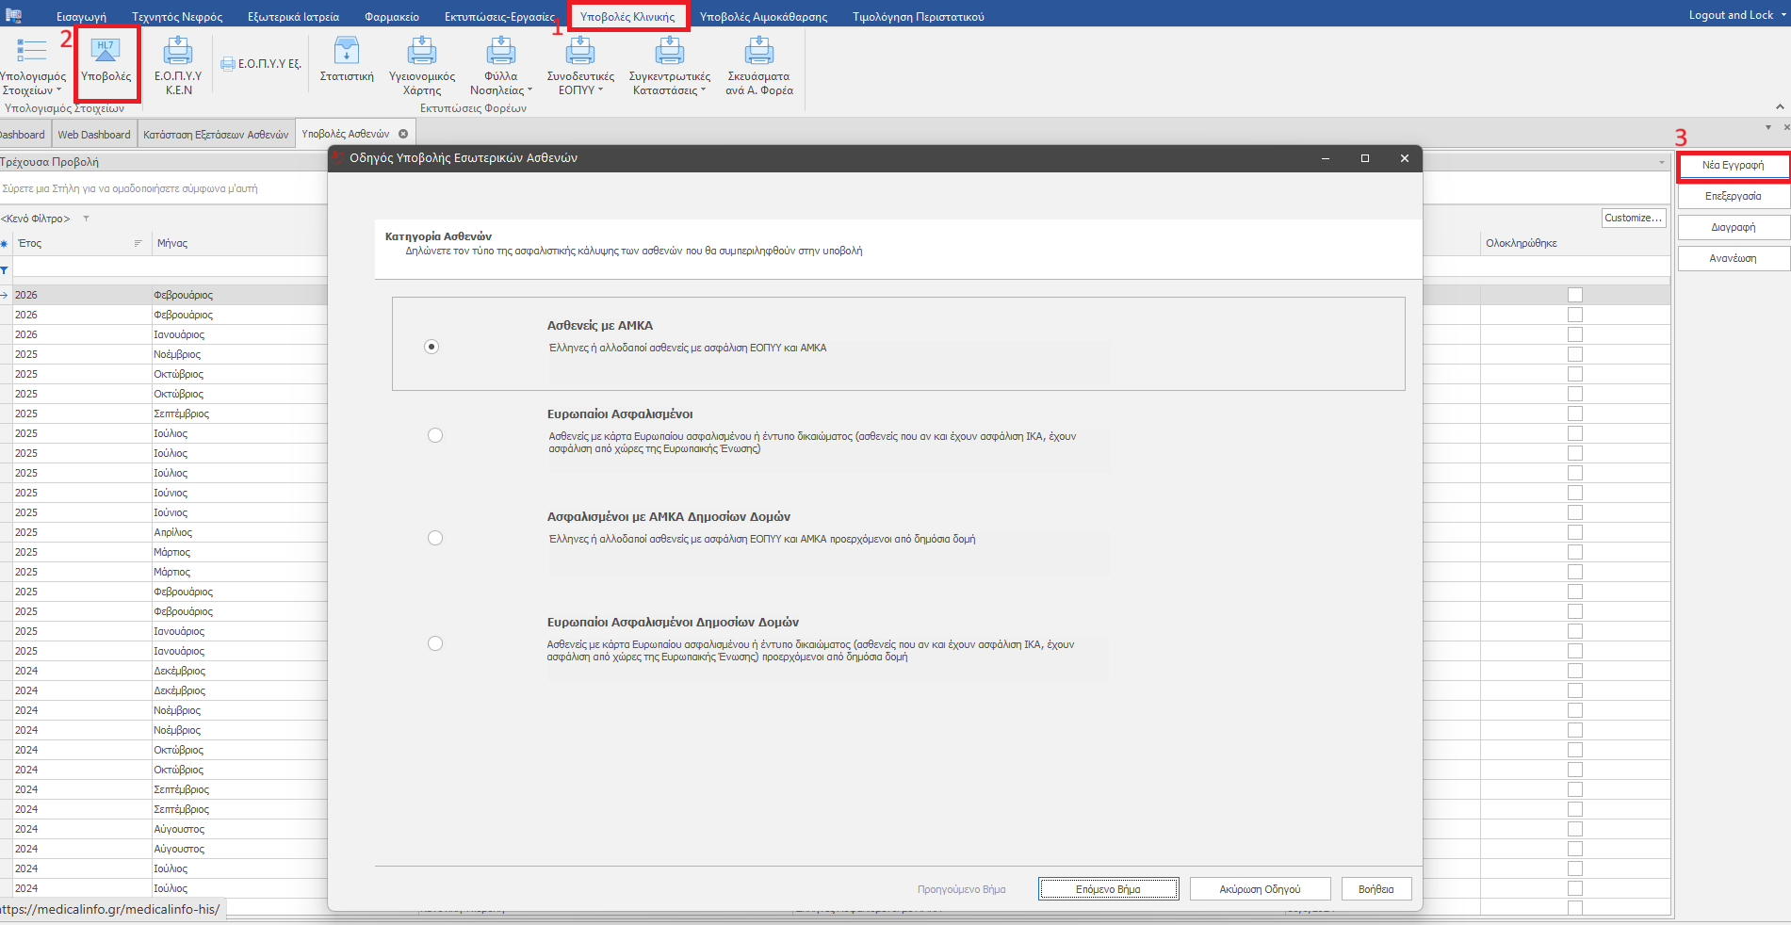Click the Ε.Ο.Π.Υ.Υ Εξ. printer icon
This screenshot has width=1791, height=925.
(228, 64)
